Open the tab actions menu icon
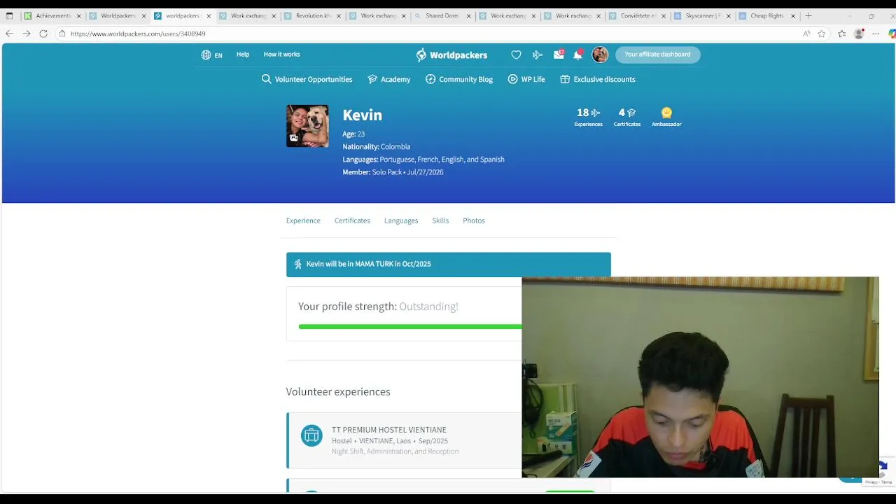Screen dimensions: 896x504 point(9,15)
